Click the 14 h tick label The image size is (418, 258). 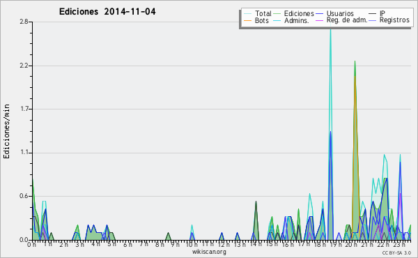tap(256, 244)
